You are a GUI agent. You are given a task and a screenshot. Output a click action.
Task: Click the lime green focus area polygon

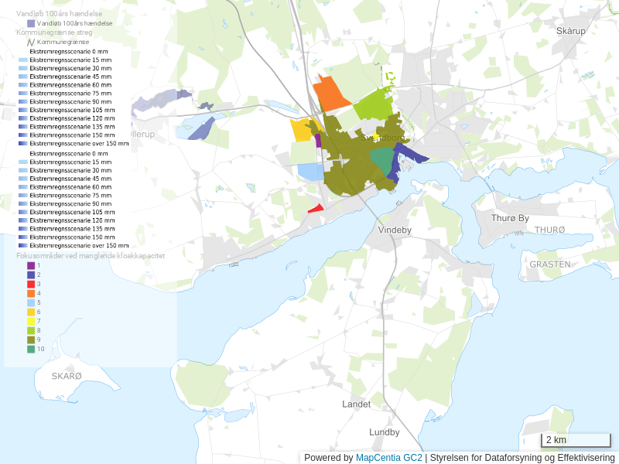[371, 104]
